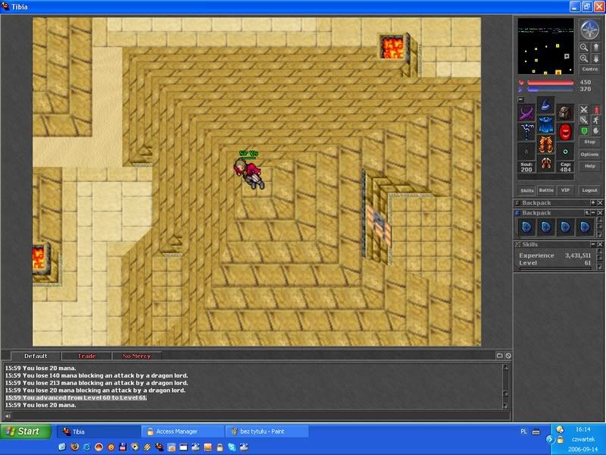The image size is (606, 455).
Task: Toggle stand while fighting (red figure)
Action: pyautogui.click(x=596, y=110)
